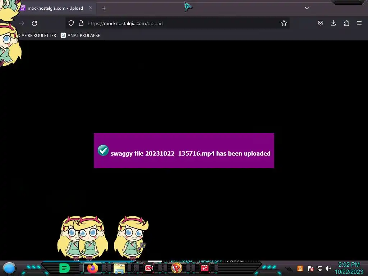Viewport: 368px width, 276px height.
Task: Open the Save to Pocket icon
Action: pos(320,23)
